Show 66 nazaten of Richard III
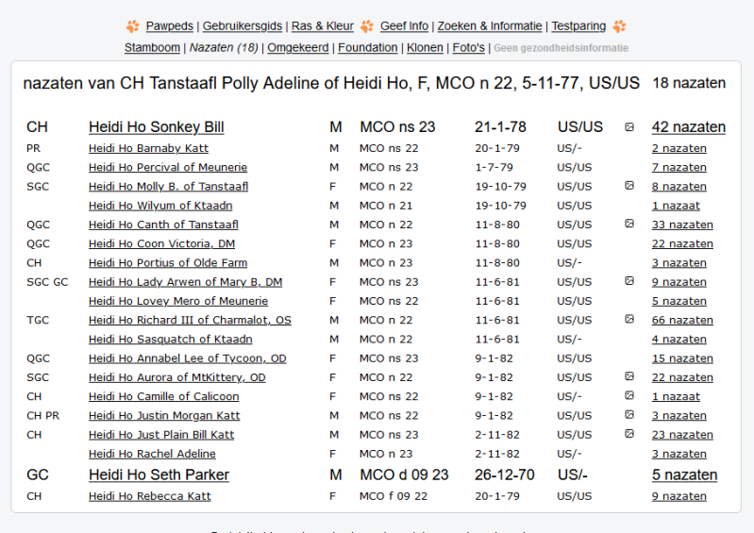Screen dimensions: 754x533 tap(681, 320)
